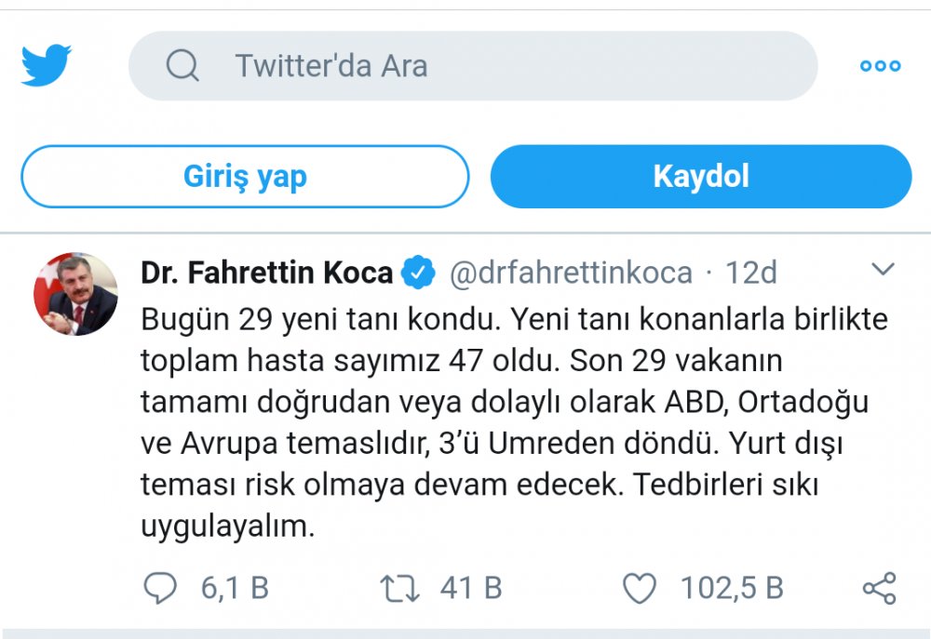Click the blue verified badge
931x639 pixels.
(418, 273)
